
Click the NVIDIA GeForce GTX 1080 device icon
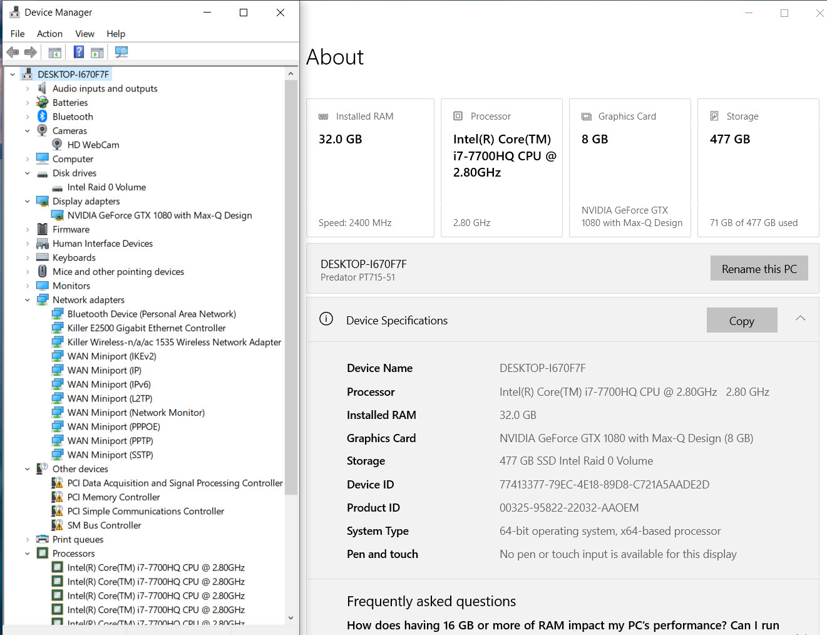click(x=57, y=215)
